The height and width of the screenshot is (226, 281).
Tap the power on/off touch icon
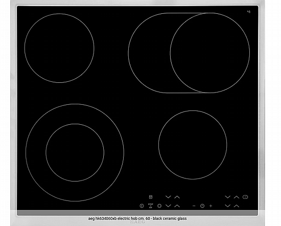click(x=142, y=206)
